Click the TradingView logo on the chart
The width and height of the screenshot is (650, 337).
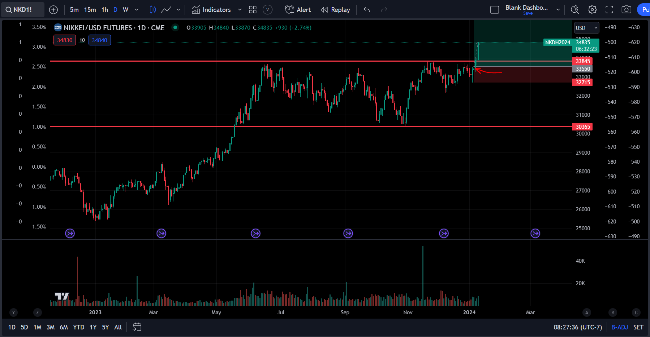62,296
